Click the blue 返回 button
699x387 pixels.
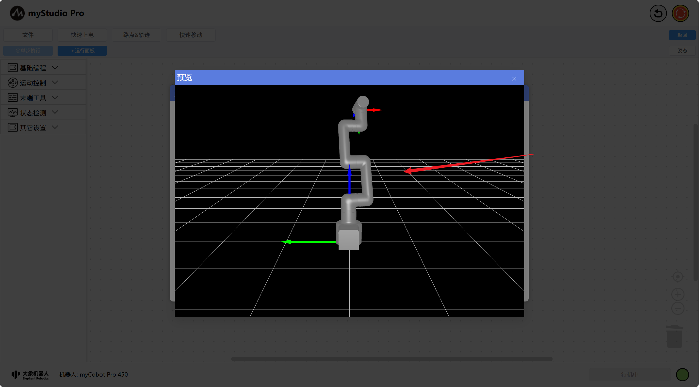pyautogui.click(x=682, y=35)
